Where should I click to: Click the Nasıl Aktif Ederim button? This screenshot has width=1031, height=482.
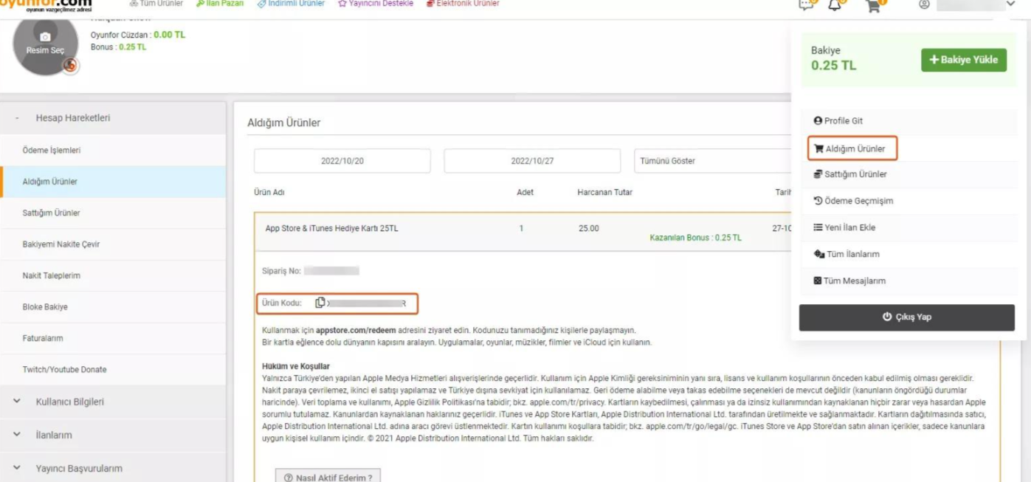click(x=328, y=477)
